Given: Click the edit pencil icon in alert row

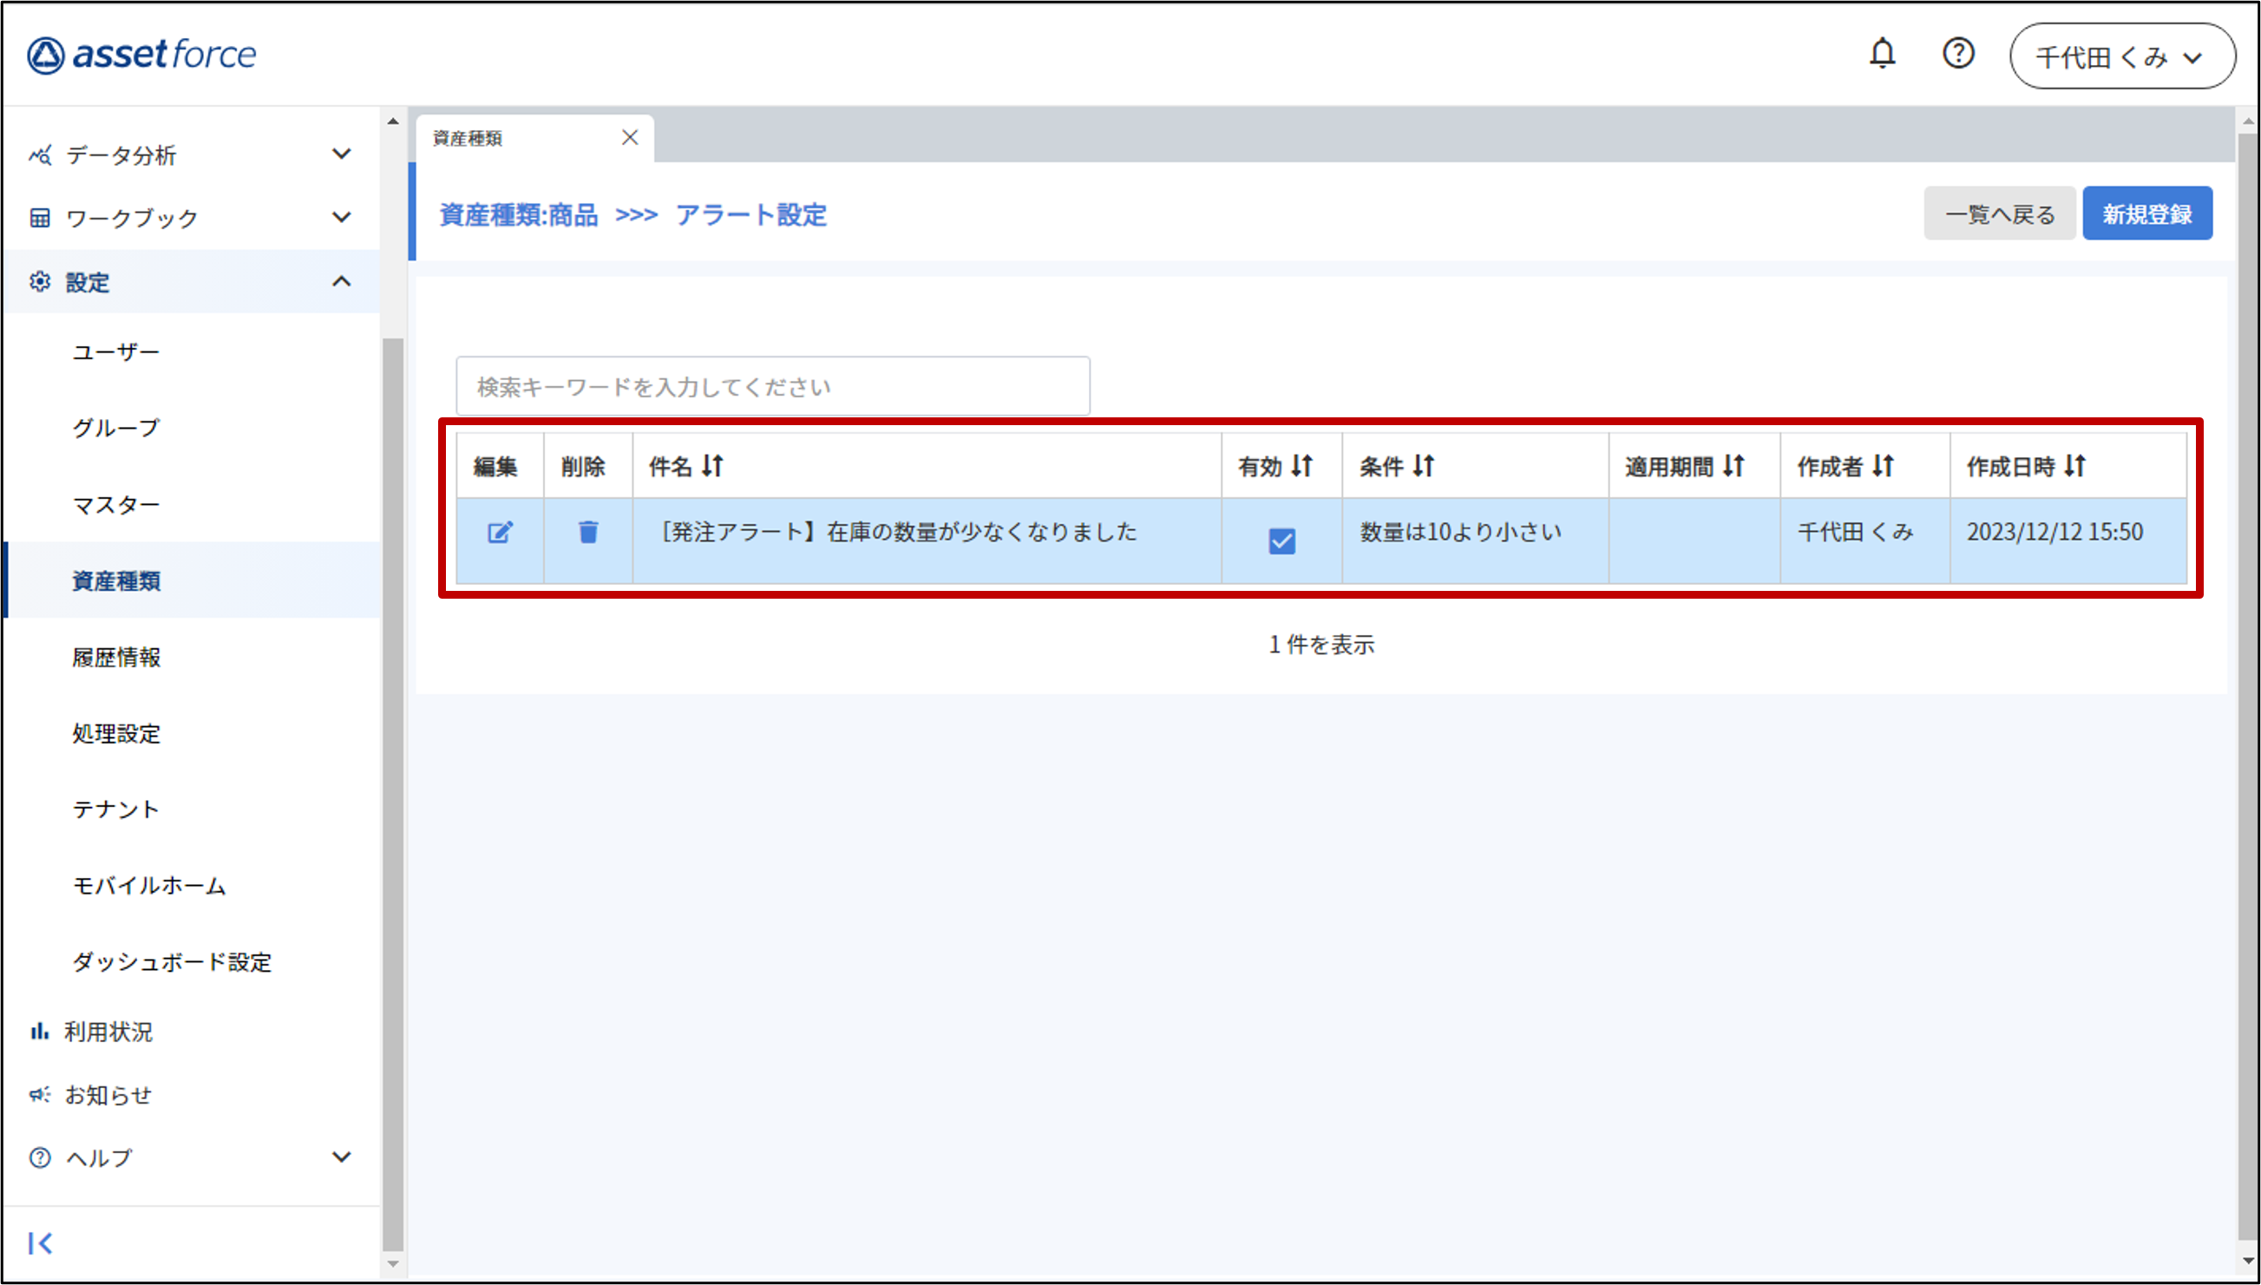Looking at the screenshot, I should (500, 532).
